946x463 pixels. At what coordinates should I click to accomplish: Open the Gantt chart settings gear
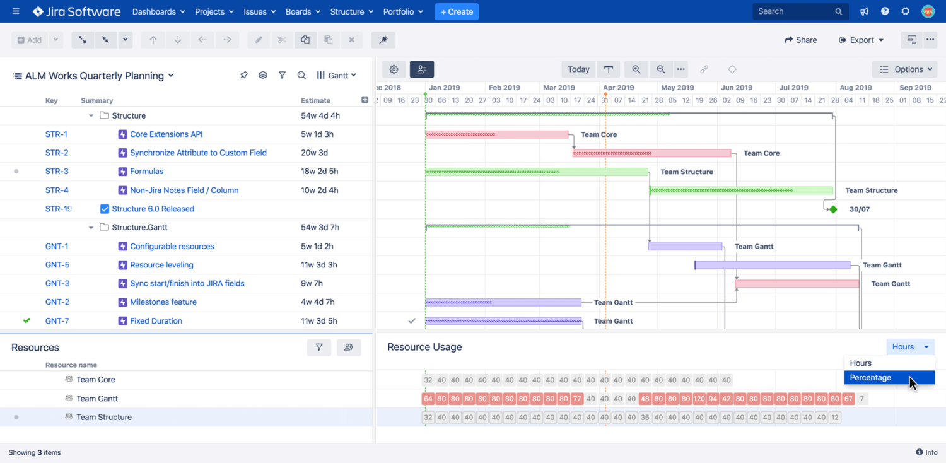(x=394, y=69)
